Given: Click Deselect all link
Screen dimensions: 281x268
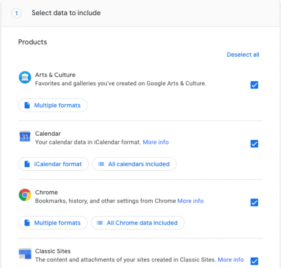Looking at the screenshot, I should [x=243, y=54].
